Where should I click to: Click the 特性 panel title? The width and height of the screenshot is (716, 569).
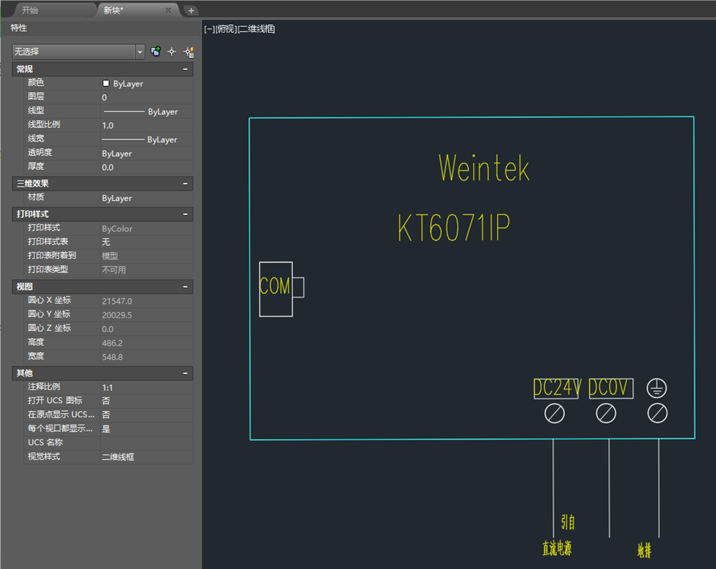(x=19, y=28)
